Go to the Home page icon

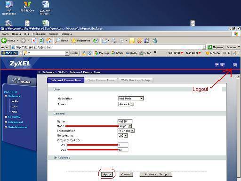tap(48, 41)
